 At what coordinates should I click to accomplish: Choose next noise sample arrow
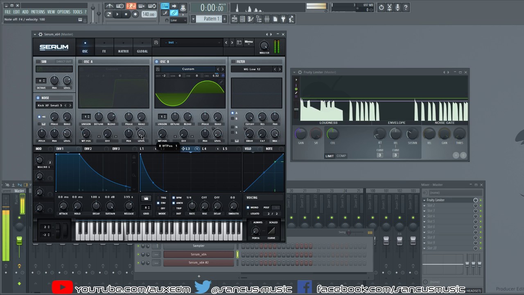70,105
